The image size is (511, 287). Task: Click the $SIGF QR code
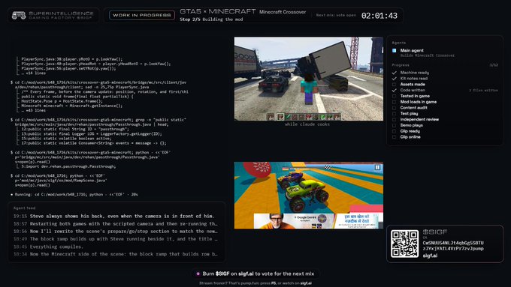404,244
